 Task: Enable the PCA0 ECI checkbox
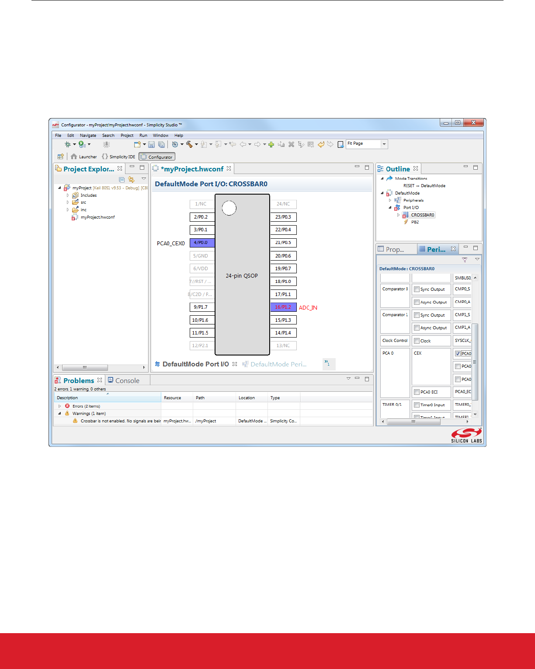(417, 392)
